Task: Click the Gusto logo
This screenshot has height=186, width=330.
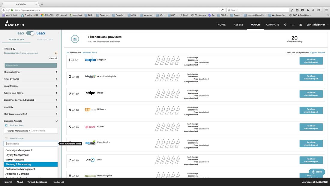Action: (x=90, y=127)
